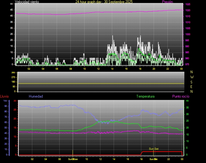Click the 100 value on humidity axis

5,101
